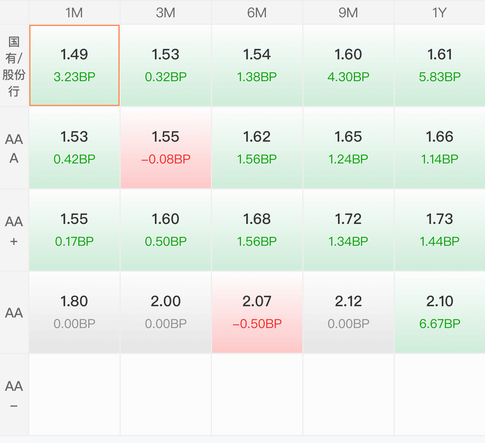Select the AA- row label
This screenshot has width=485, height=443.
(14, 395)
